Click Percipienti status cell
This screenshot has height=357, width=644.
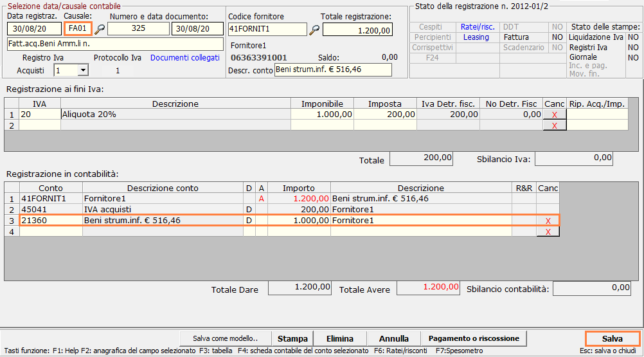[x=433, y=37]
